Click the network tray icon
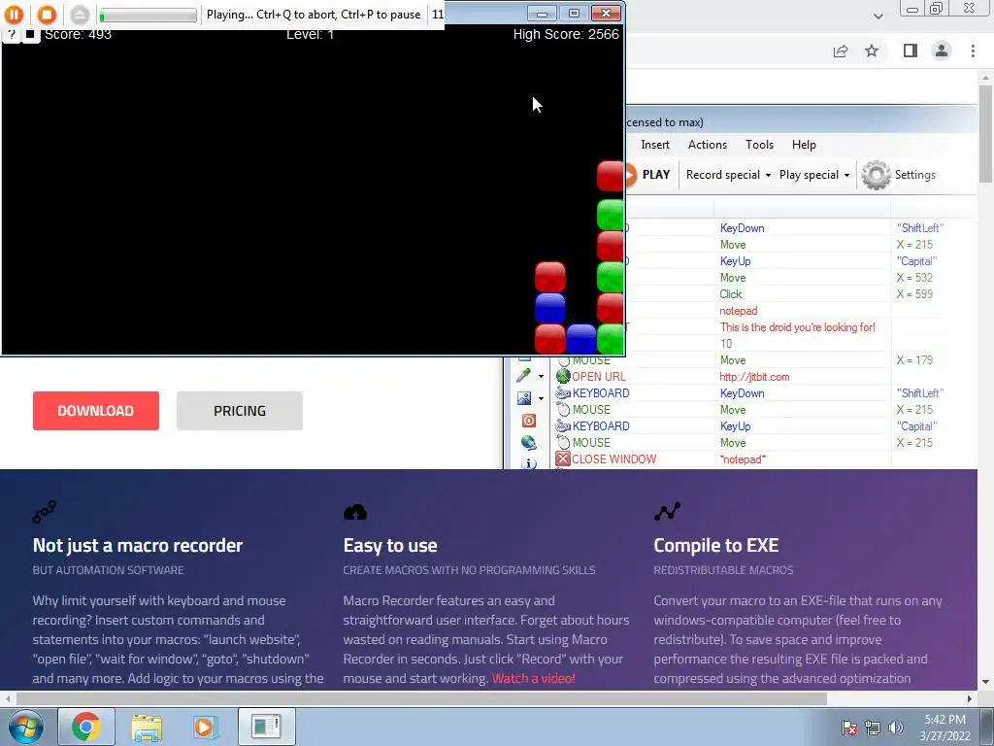The width and height of the screenshot is (994, 746). [873, 728]
